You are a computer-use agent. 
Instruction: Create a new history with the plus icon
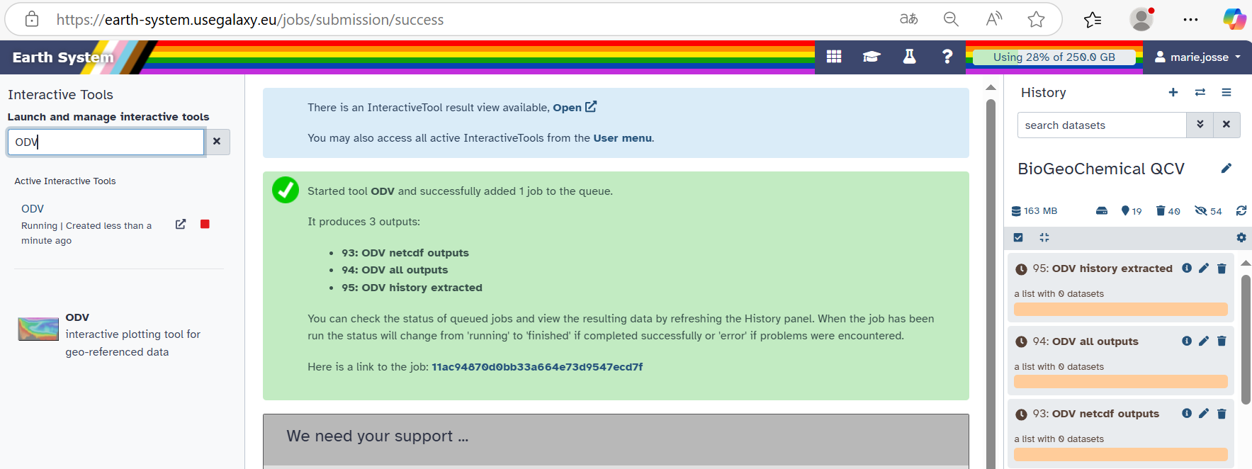point(1173,93)
